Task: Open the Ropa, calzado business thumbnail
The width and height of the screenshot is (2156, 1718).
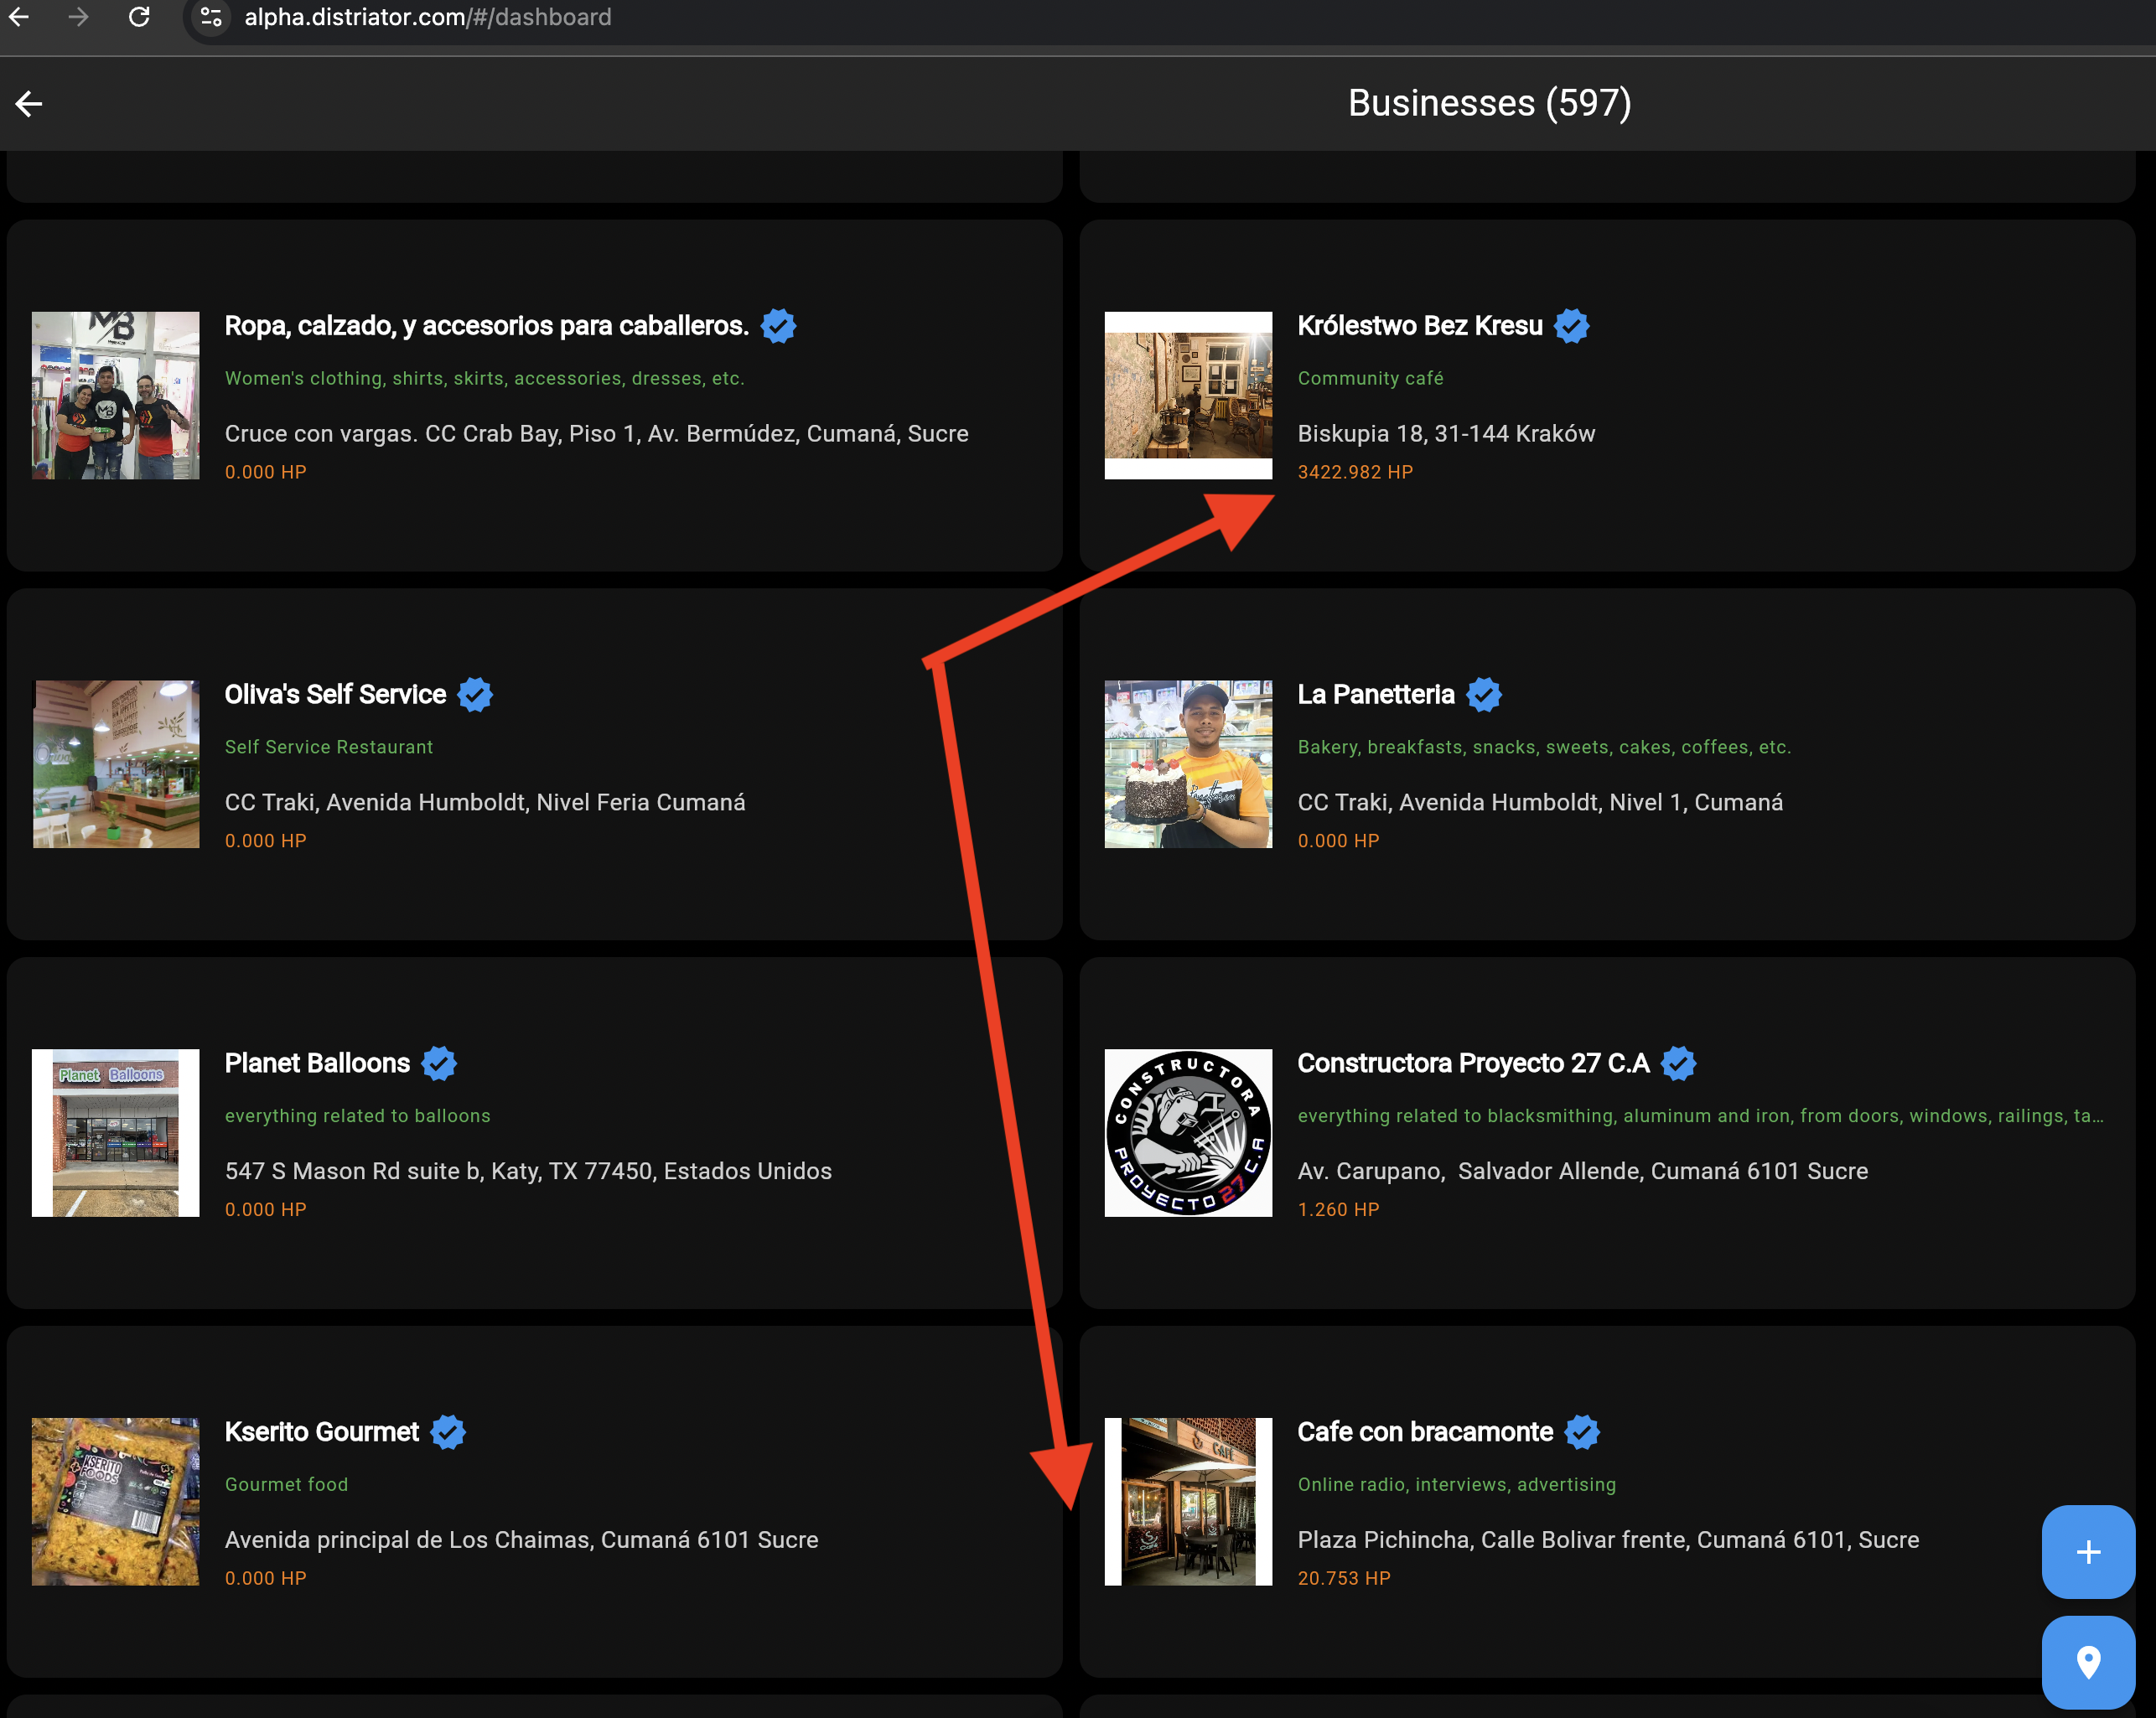Action: click(x=116, y=395)
